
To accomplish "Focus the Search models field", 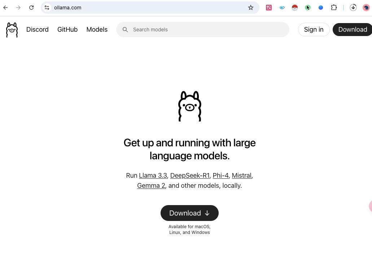I will coord(203,30).
